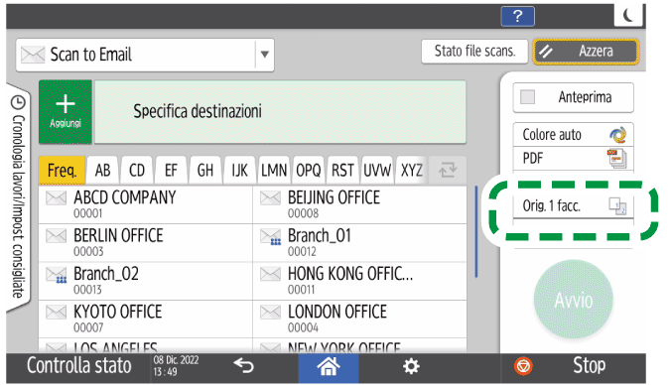Click envelope icon beside KYOTO OFFICE
This screenshot has height=385, width=670.
click(x=56, y=312)
